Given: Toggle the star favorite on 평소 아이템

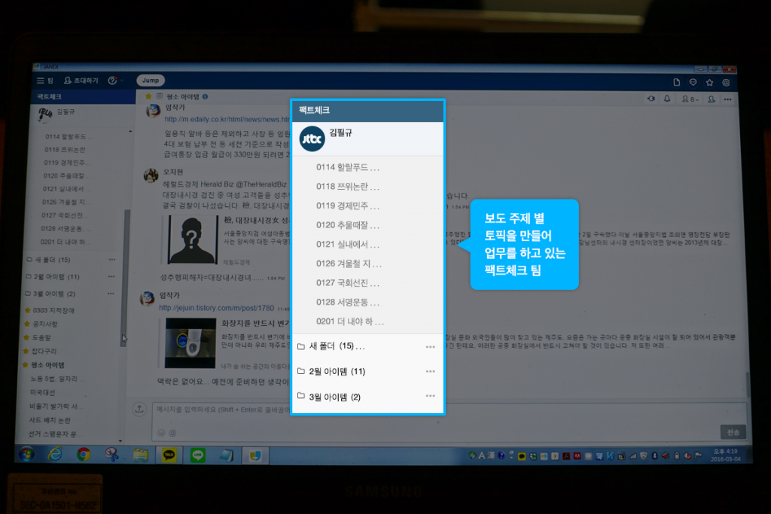Looking at the screenshot, I should (149, 96).
